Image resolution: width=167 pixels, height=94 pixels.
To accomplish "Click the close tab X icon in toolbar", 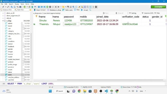I will tap(96, 7).
